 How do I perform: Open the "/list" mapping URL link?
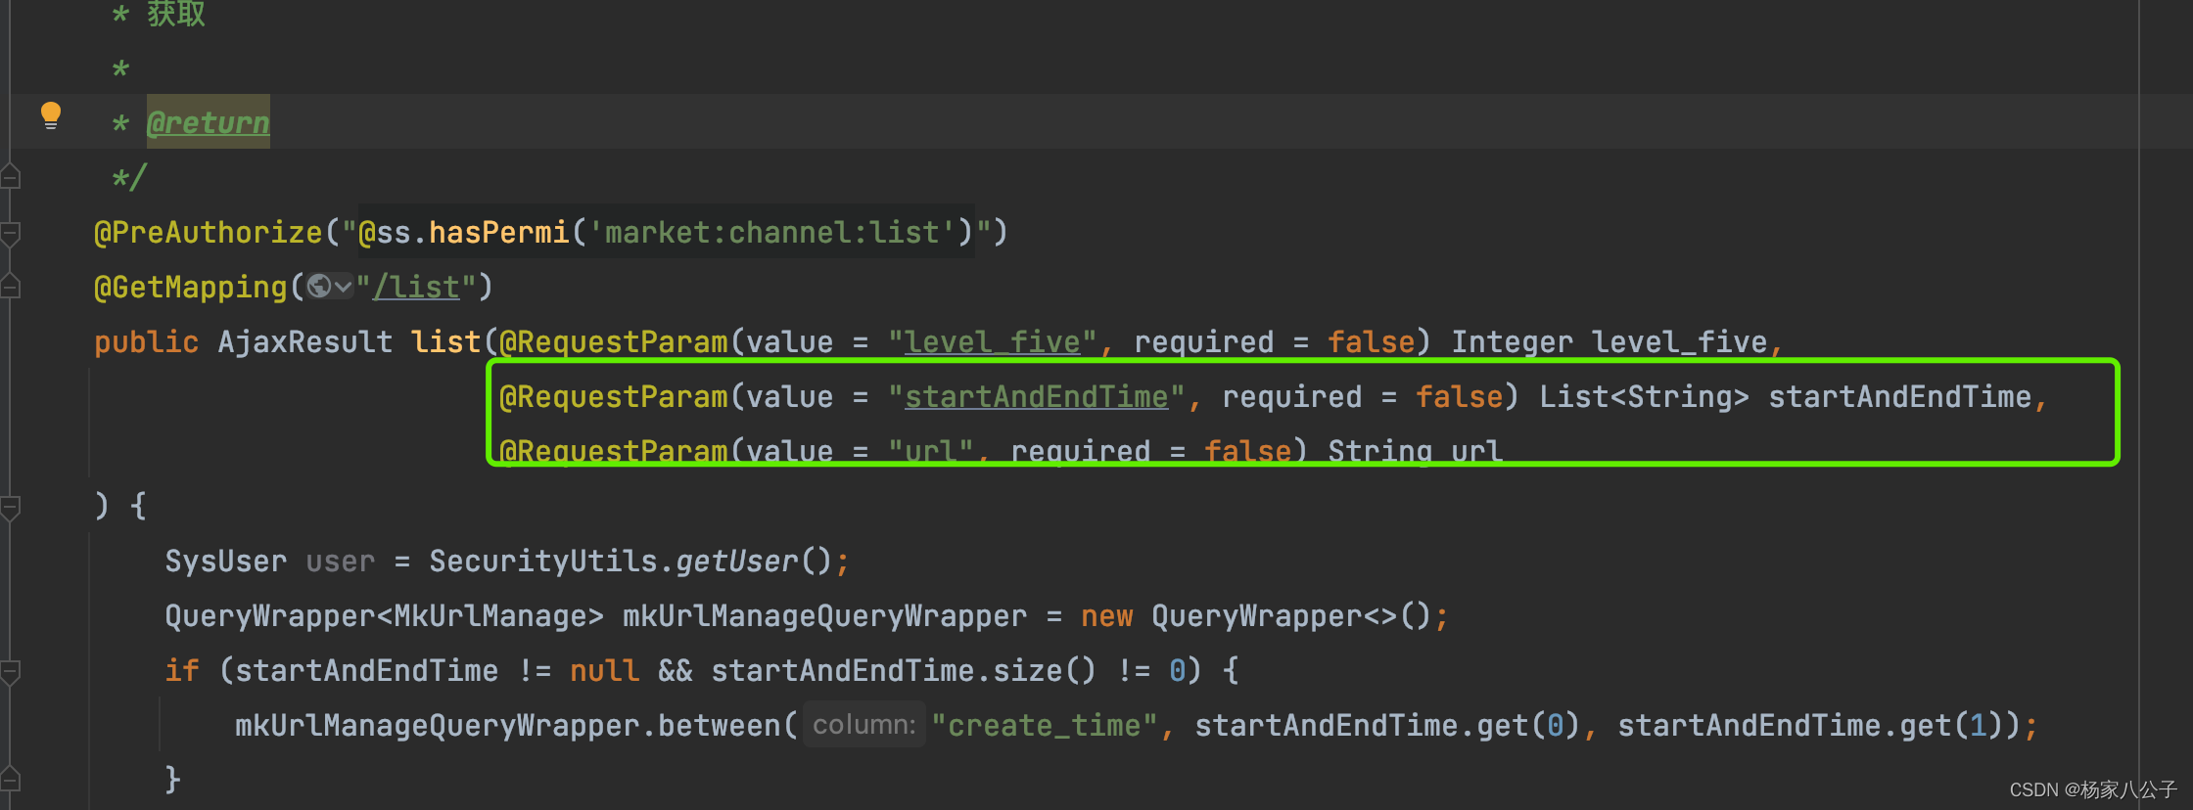coord(416,287)
